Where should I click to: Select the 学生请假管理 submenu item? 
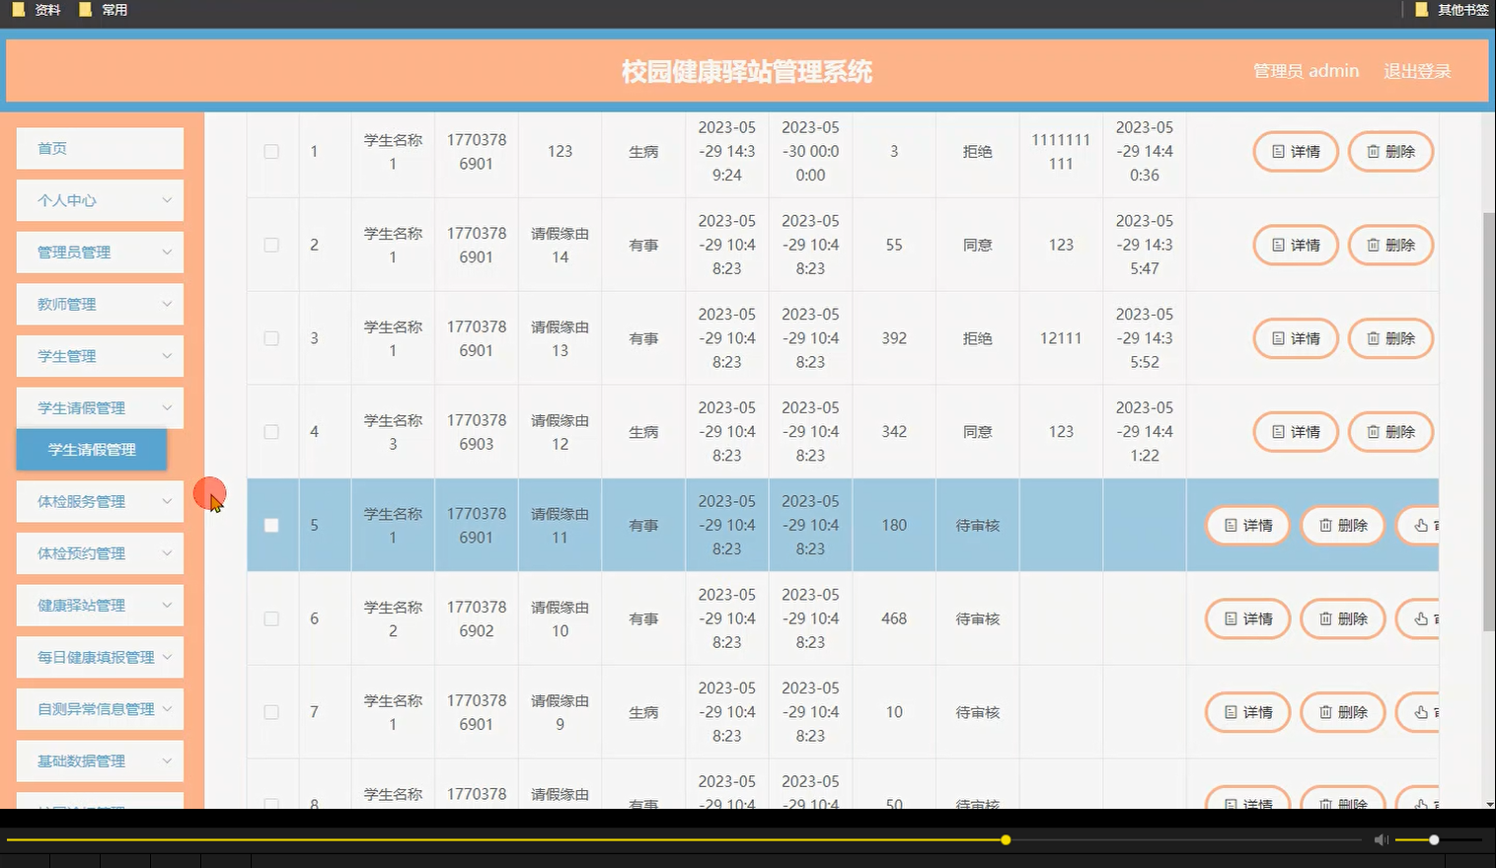click(92, 450)
